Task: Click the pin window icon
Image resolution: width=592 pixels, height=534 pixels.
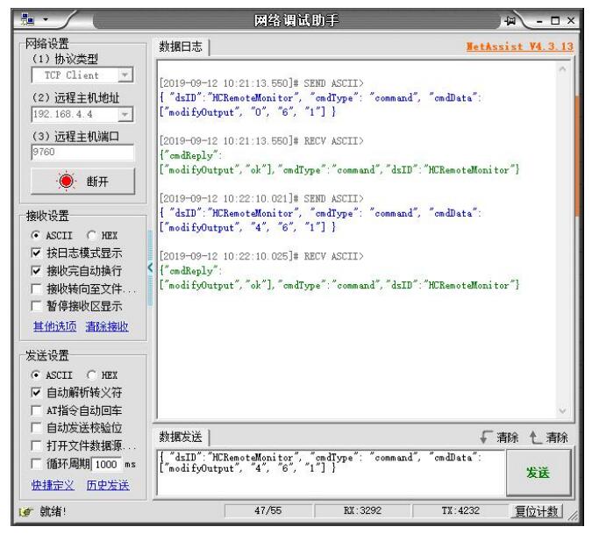Action: coord(510,21)
